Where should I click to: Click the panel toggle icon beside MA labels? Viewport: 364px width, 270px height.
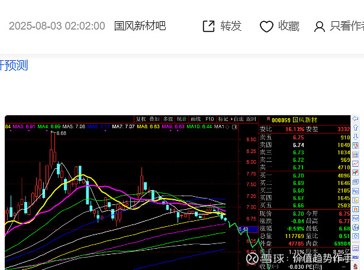coord(234,127)
